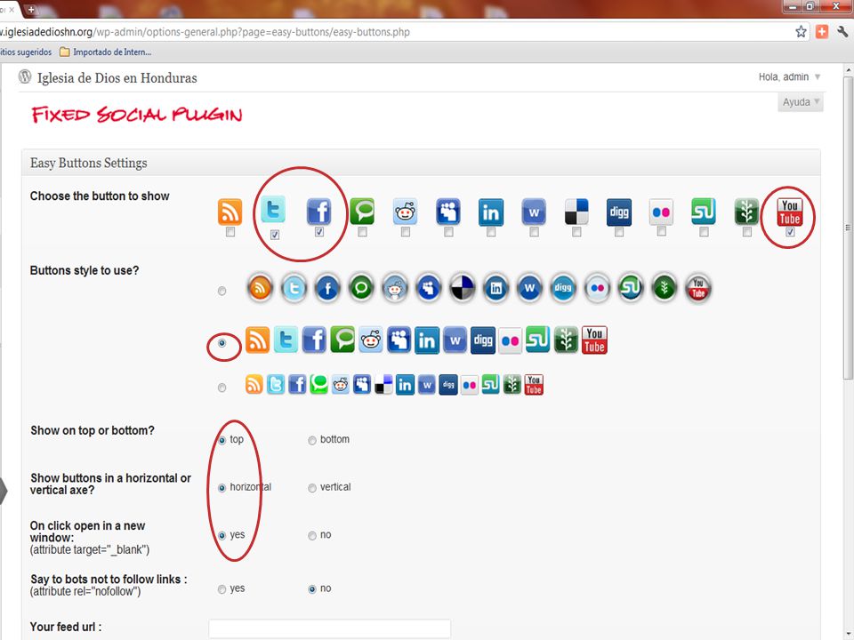Screen dimensions: 854x640
Task: Select 'yes' for nofollow attribute
Action: pyautogui.click(x=222, y=589)
